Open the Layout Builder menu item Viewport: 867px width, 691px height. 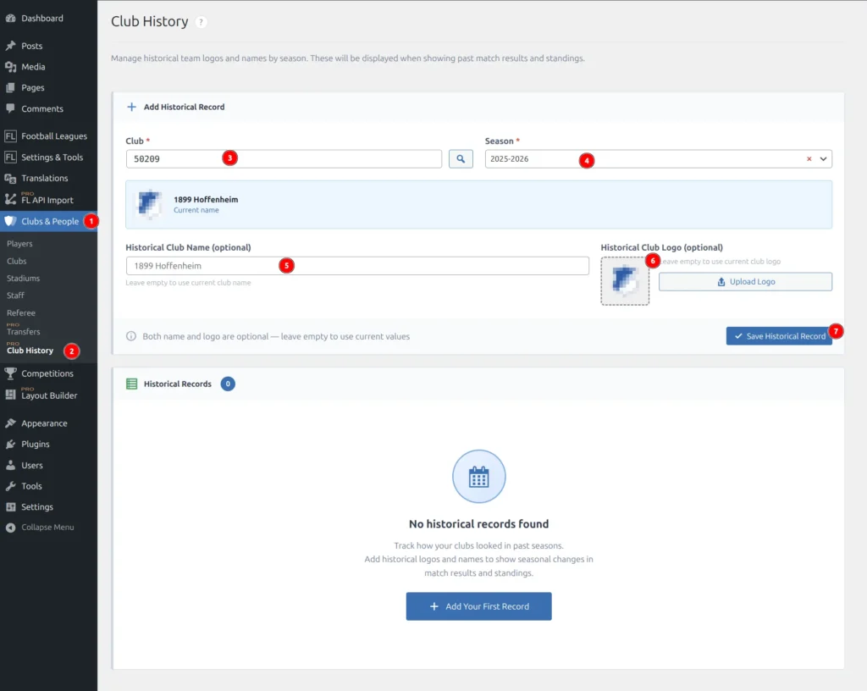pyautogui.click(x=48, y=395)
